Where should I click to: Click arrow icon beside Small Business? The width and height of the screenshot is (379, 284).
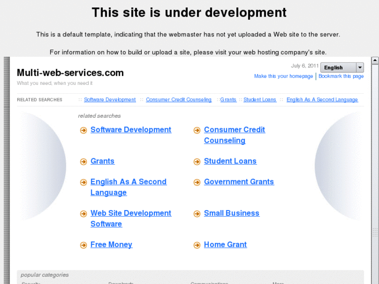[x=197, y=214]
